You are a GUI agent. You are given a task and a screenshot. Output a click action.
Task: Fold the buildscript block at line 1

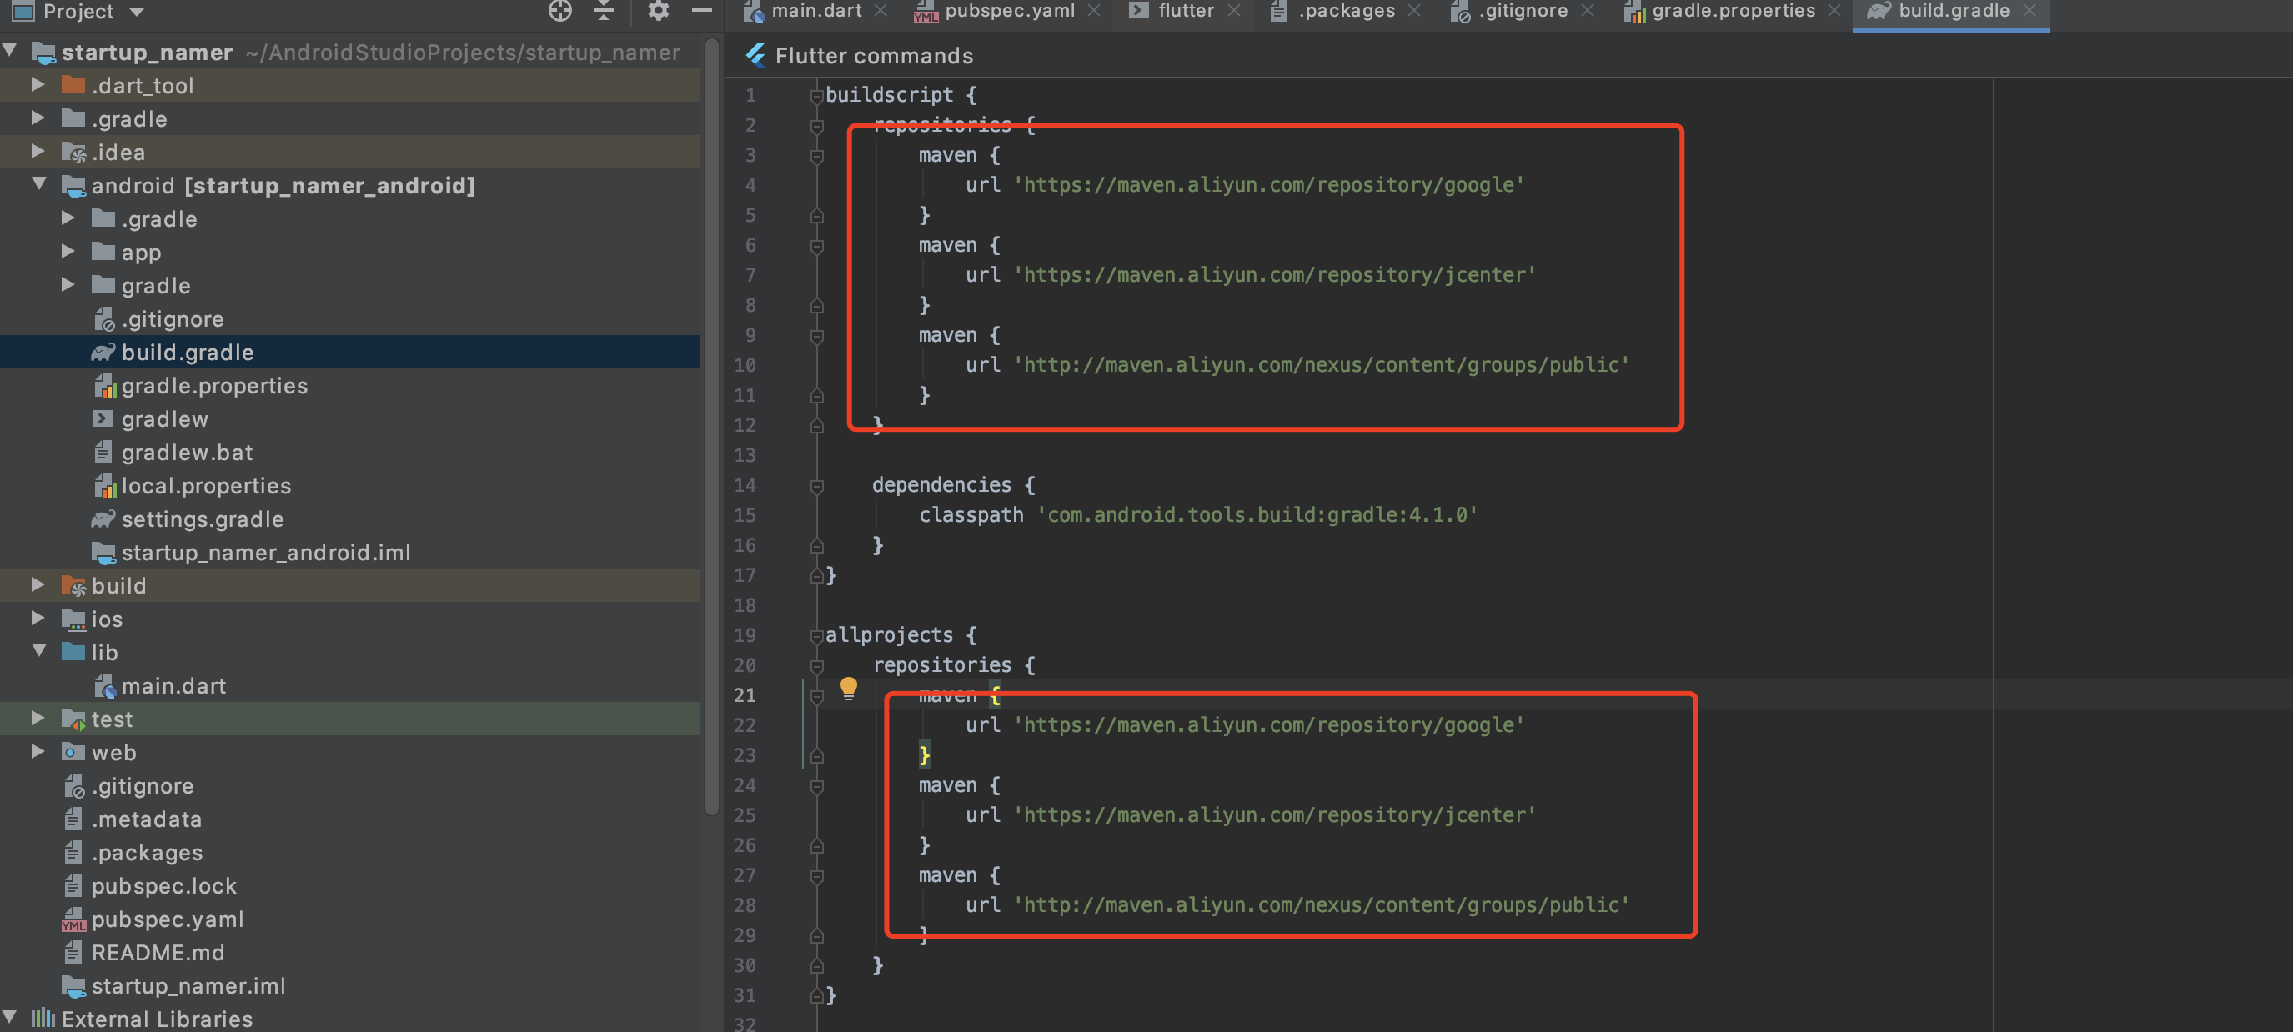pyautogui.click(x=816, y=95)
